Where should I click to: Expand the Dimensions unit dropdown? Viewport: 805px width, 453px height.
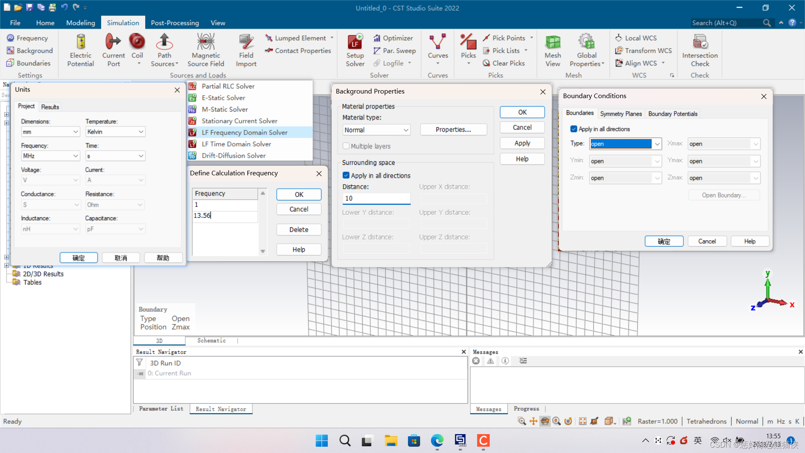[x=50, y=132]
